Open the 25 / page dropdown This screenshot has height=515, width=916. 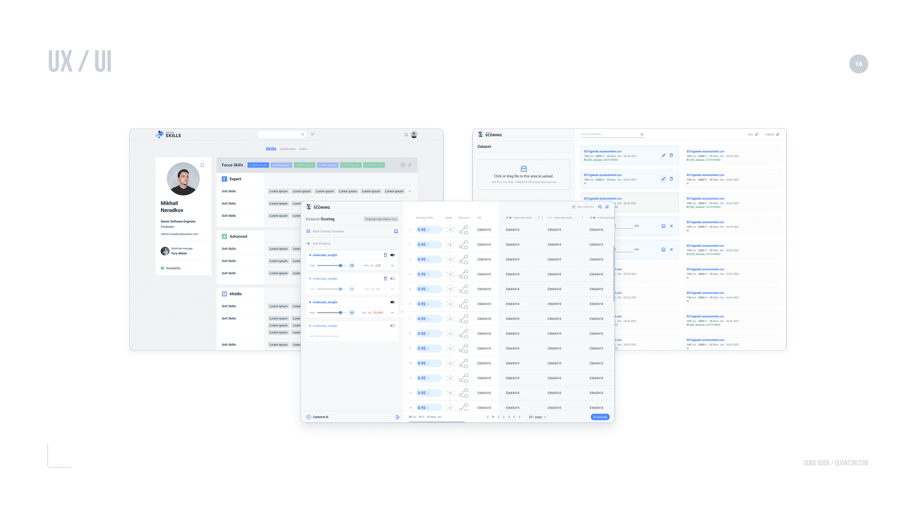537,417
